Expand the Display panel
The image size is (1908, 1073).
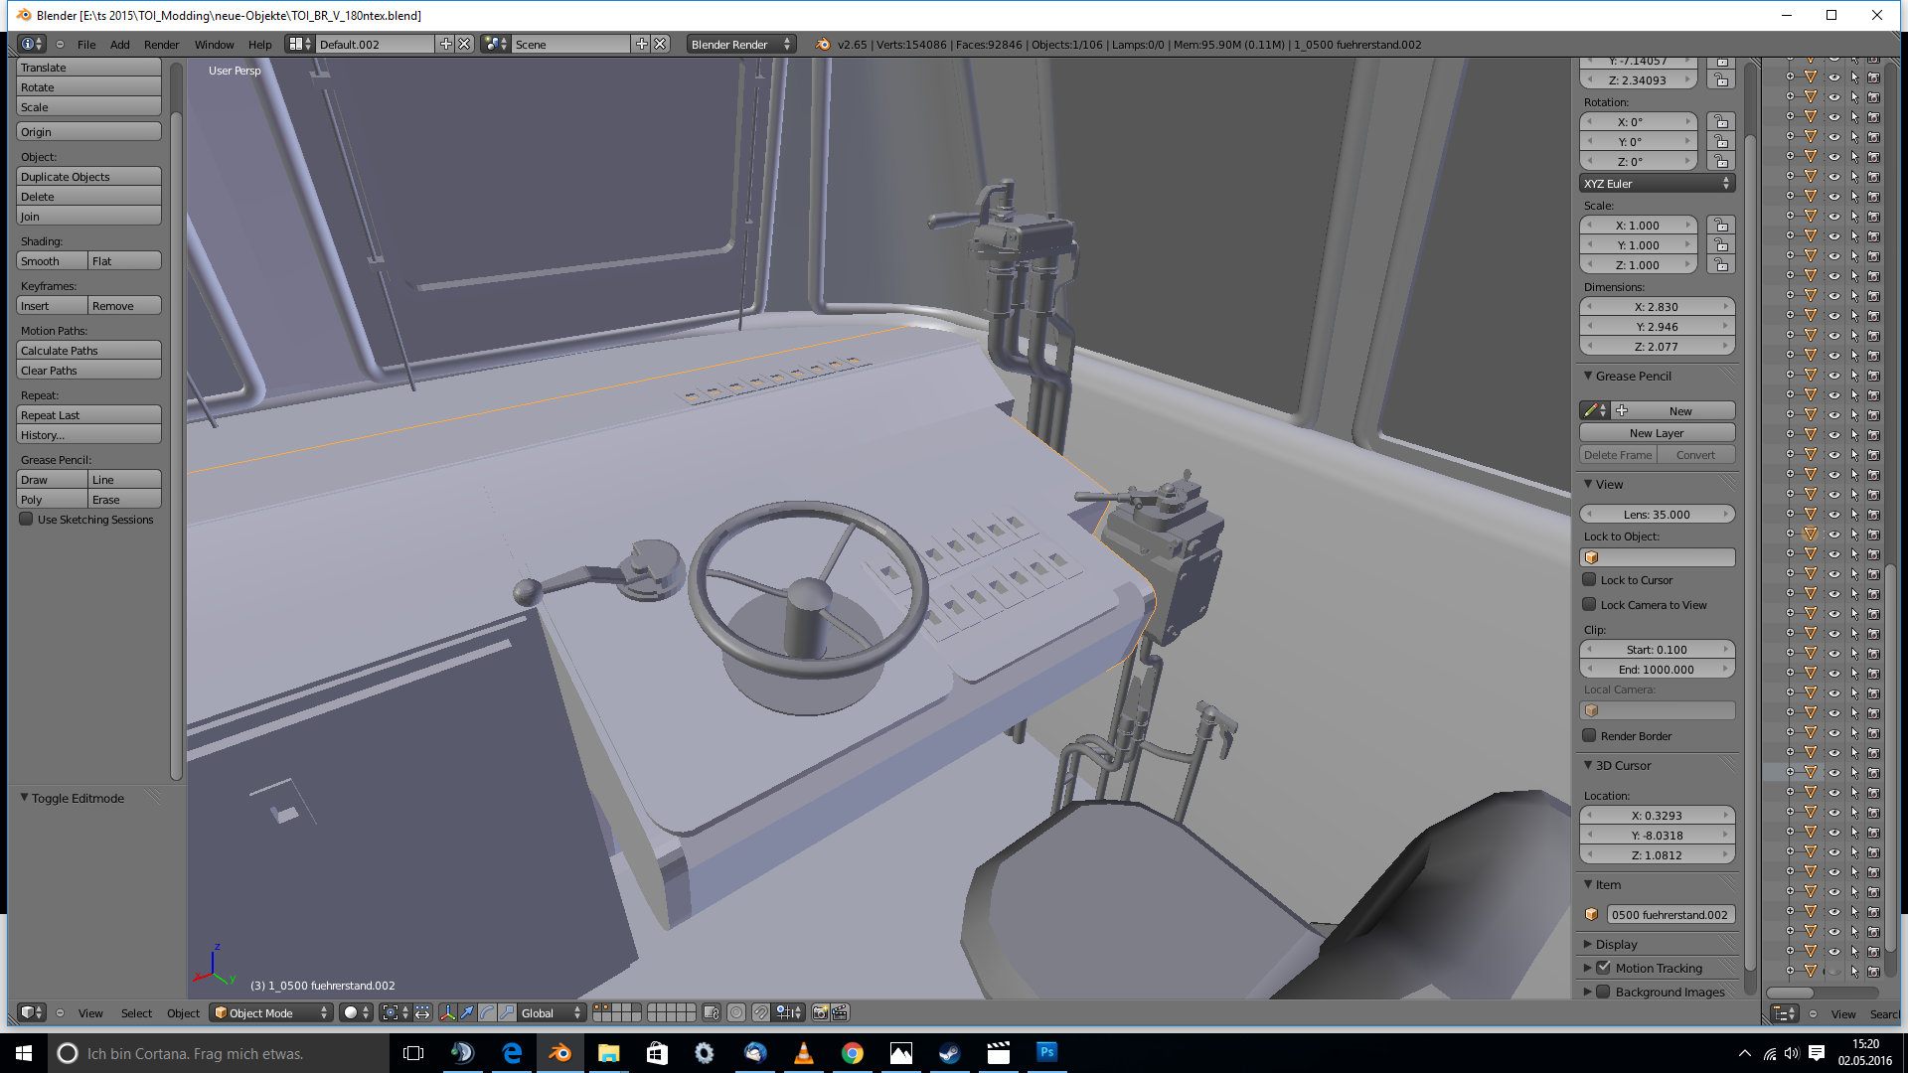tap(1616, 944)
